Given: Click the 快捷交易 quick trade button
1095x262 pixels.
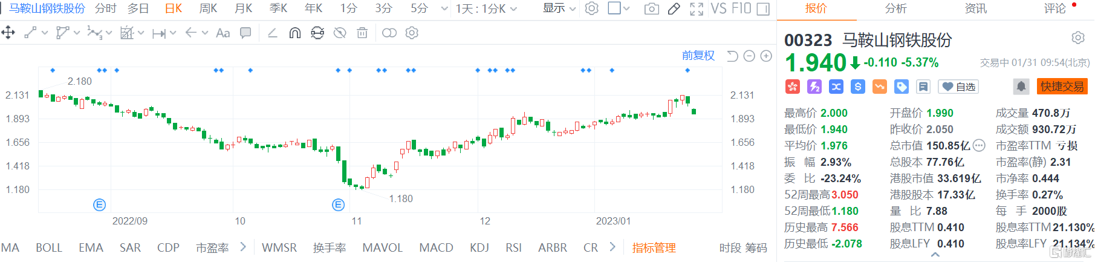Looking at the screenshot, I should 1062,87.
